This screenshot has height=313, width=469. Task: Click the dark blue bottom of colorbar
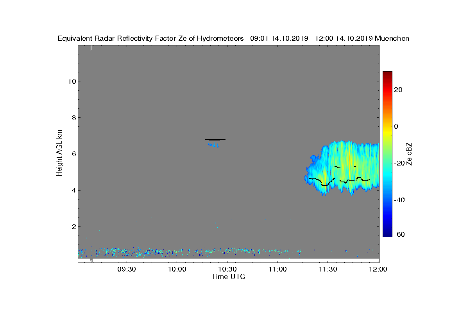coord(387,234)
